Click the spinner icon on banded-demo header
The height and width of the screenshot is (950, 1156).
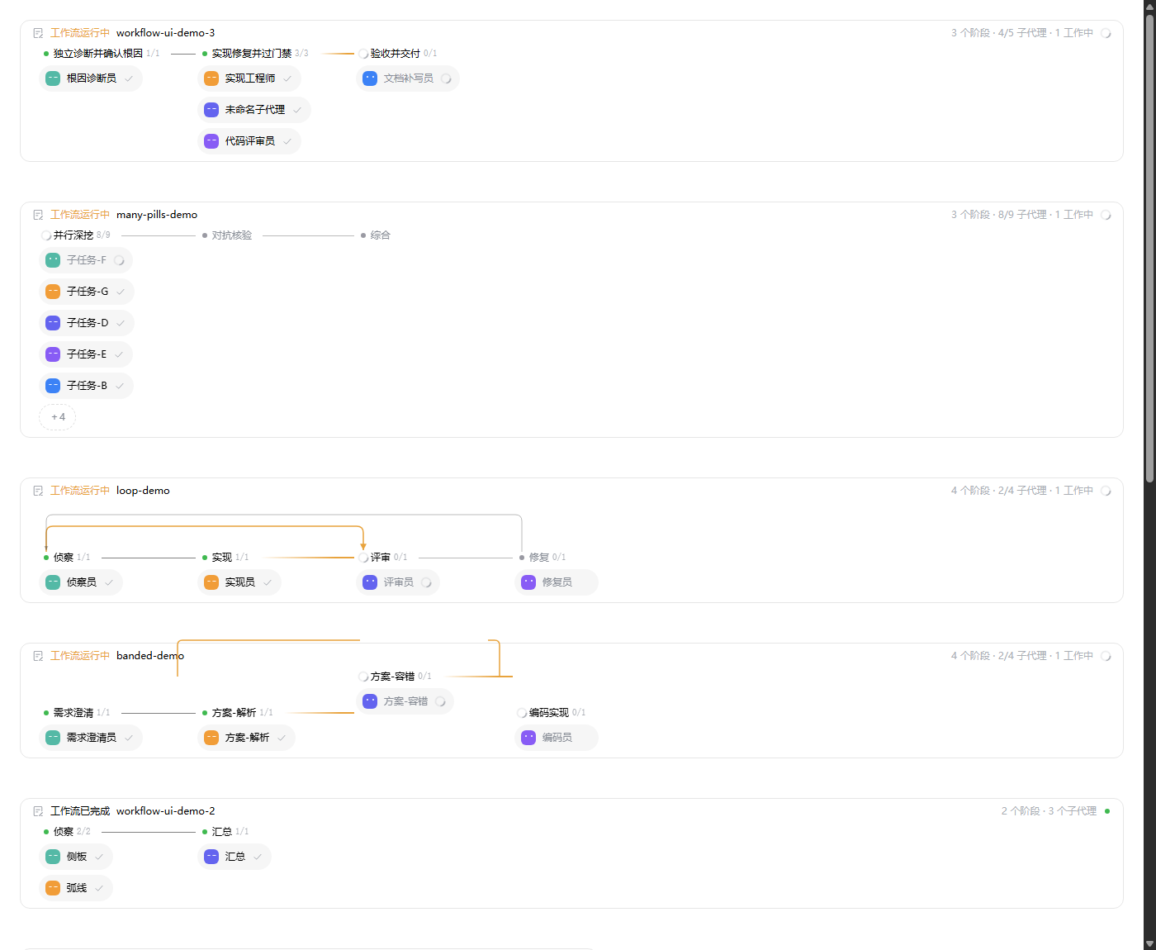coord(1106,656)
